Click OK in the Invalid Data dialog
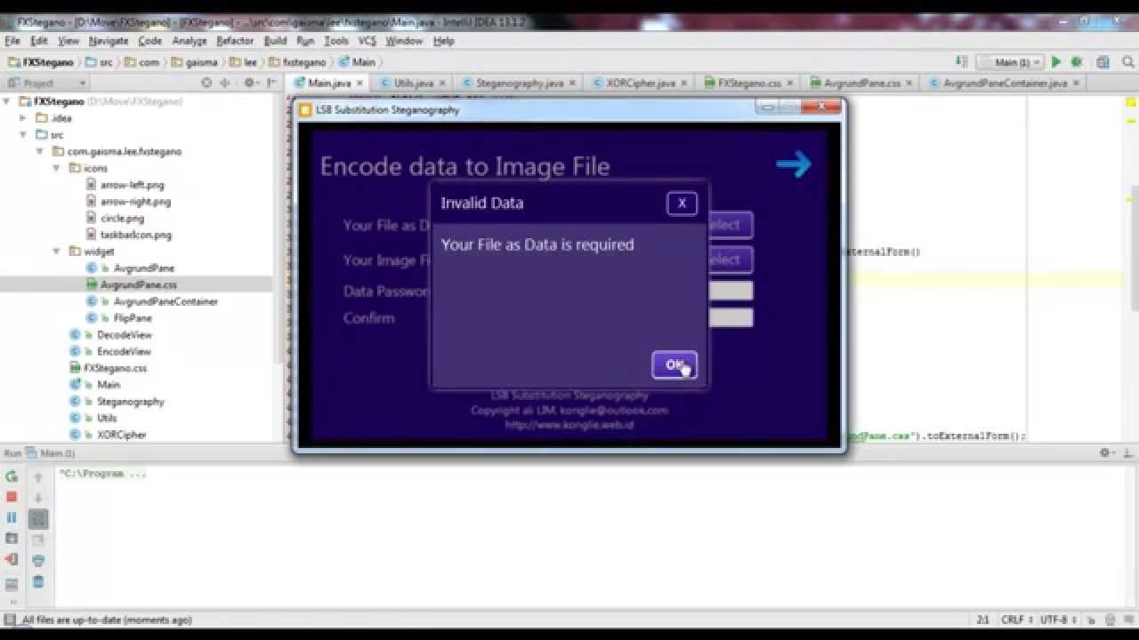The width and height of the screenshot is (1139, 640). (674, 364)
